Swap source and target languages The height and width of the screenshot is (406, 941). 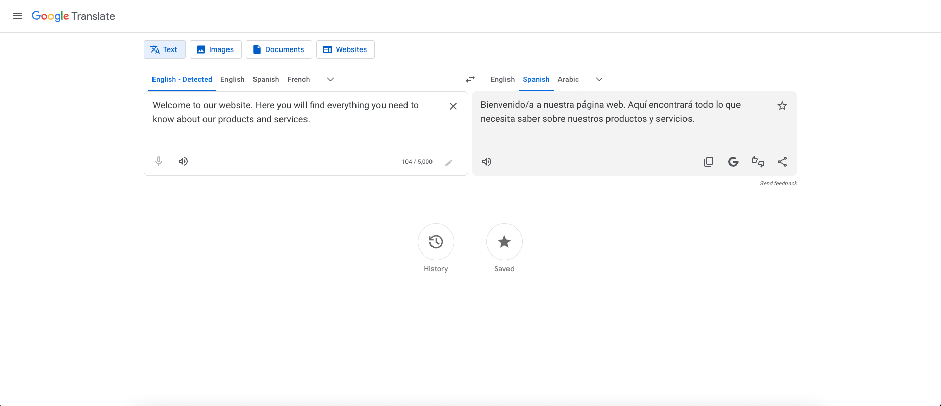pyautogui.click(x=470, y=79)
